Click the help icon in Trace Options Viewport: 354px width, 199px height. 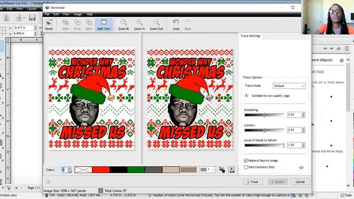tap(301, 167)
